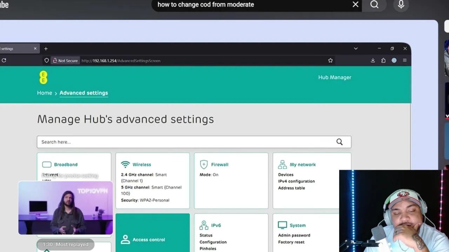Reload the Hub Manager page
Screen dimensions: 449x252
coord(4,60)
